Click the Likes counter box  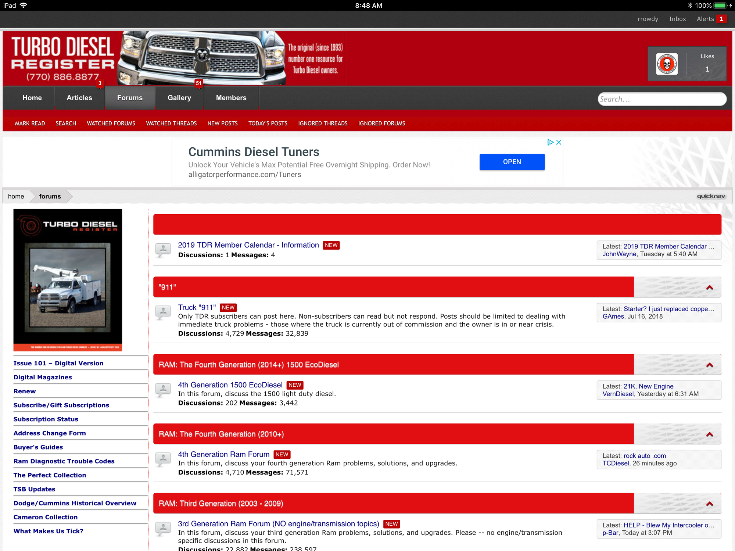point(707,63)
